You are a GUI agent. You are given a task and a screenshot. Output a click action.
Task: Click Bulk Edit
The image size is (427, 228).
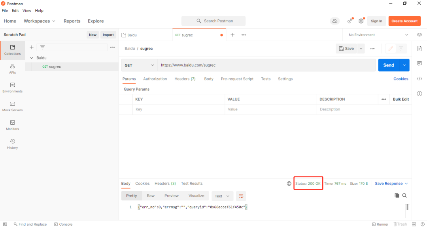pyautogui.click(x=401, y=99)
